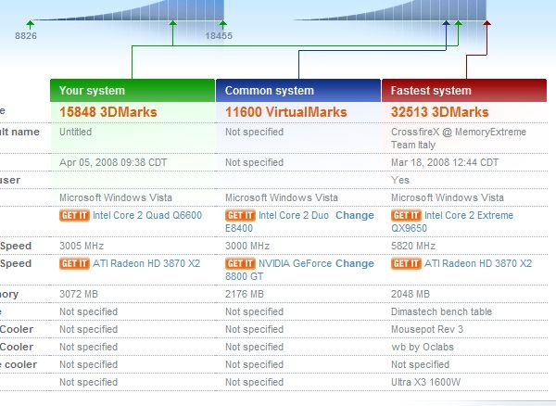The width and height of the screenshot is (556, 406).
Task: Open Your system's ATI Radeon HD 3870 X2 link
Action: (147, 263)
